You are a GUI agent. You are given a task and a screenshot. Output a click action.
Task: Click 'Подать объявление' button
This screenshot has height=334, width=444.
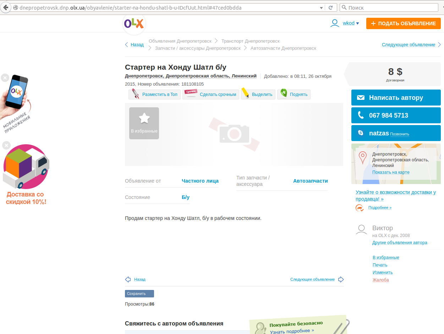coord(403,23)
